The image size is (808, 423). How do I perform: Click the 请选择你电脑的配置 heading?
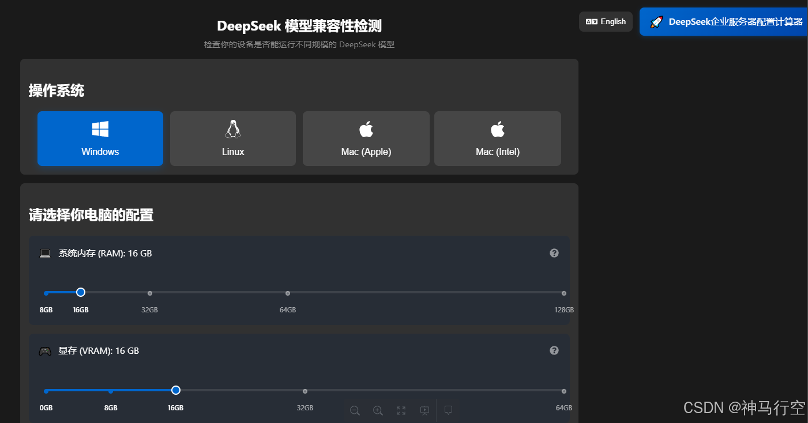(91, 216)
